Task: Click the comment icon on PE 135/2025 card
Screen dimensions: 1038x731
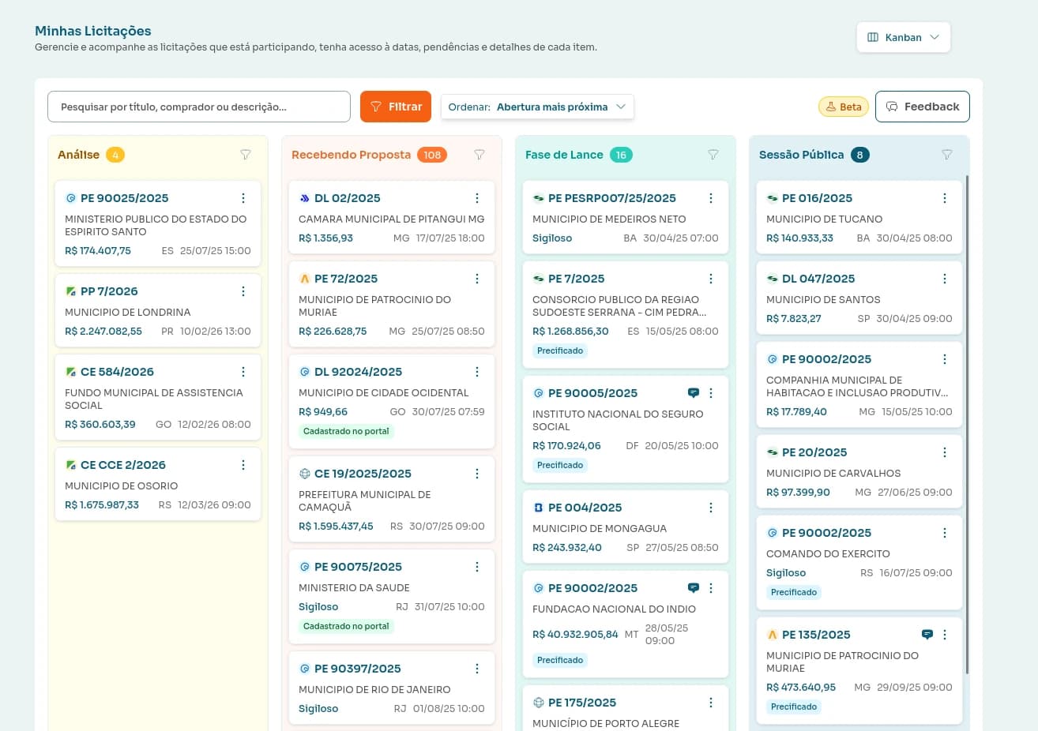Action: (927, 634)
